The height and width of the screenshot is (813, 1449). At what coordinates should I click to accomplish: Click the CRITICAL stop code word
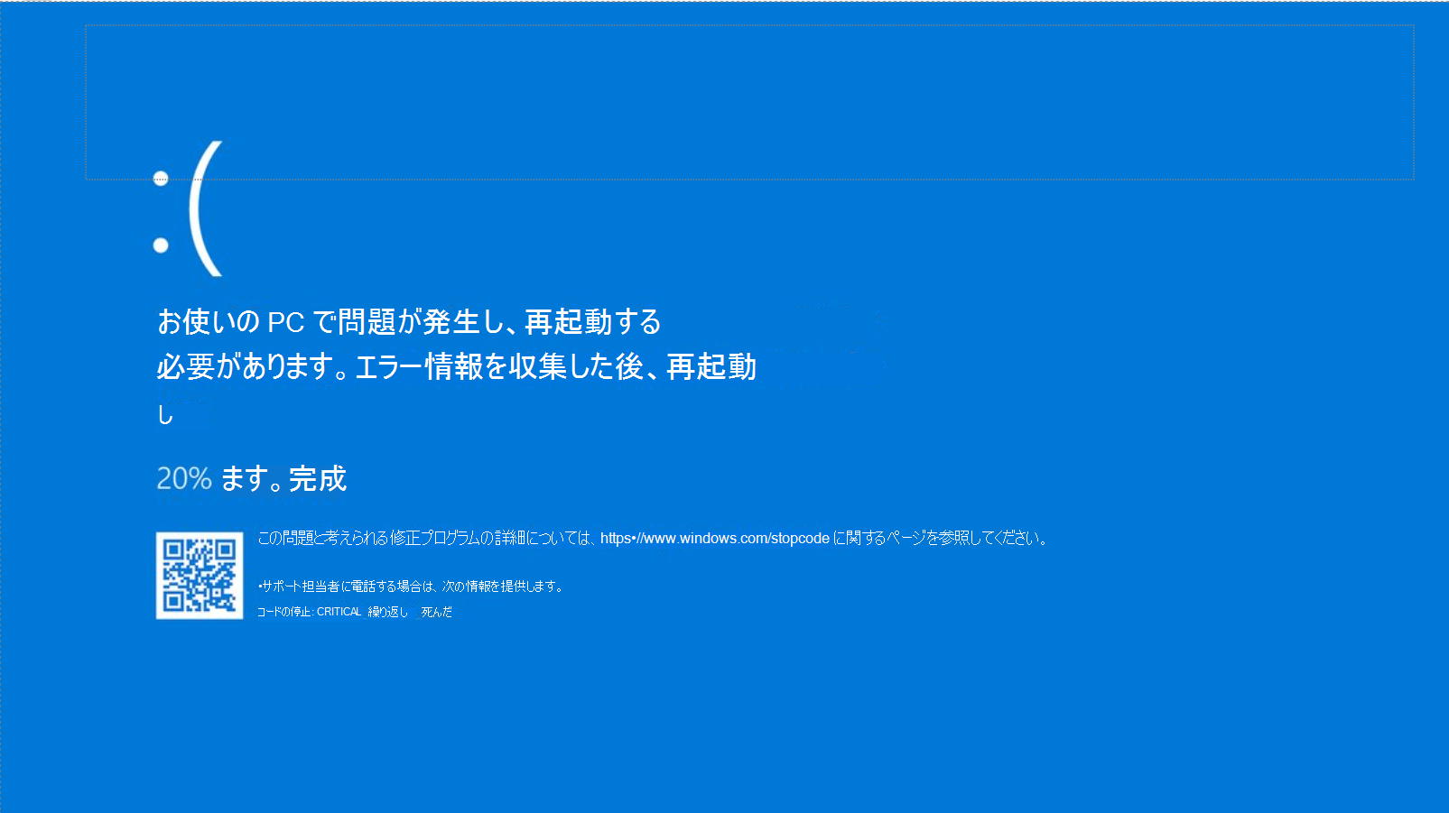[339, 612]
